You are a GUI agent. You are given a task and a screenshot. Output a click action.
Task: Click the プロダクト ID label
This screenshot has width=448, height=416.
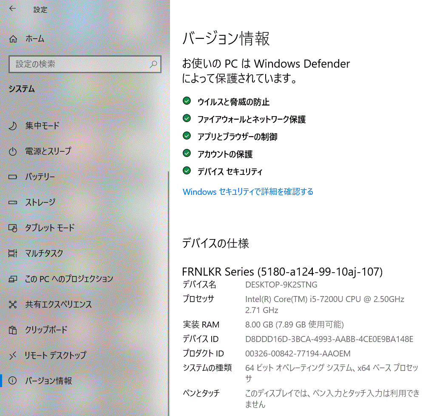[x=203, y=353]
